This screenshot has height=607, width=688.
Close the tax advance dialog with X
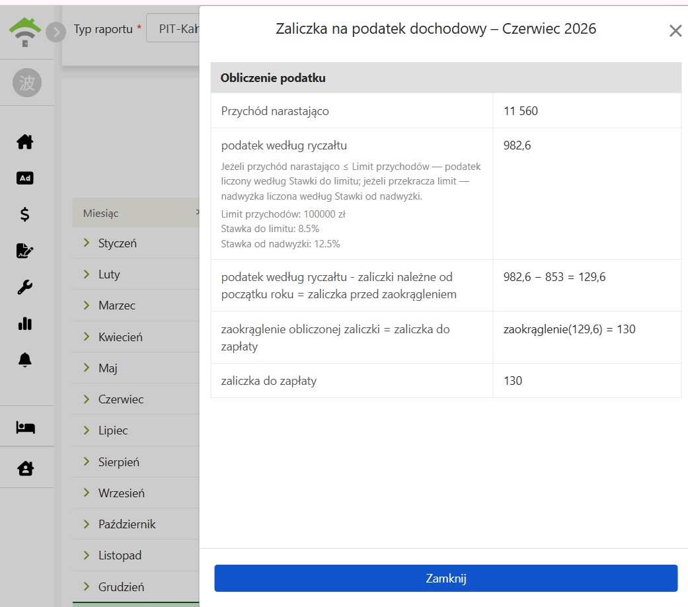675,30
